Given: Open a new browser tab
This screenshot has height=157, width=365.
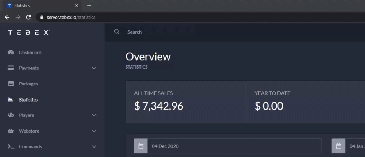Looking at the screenshot, I should coord(89,5).
